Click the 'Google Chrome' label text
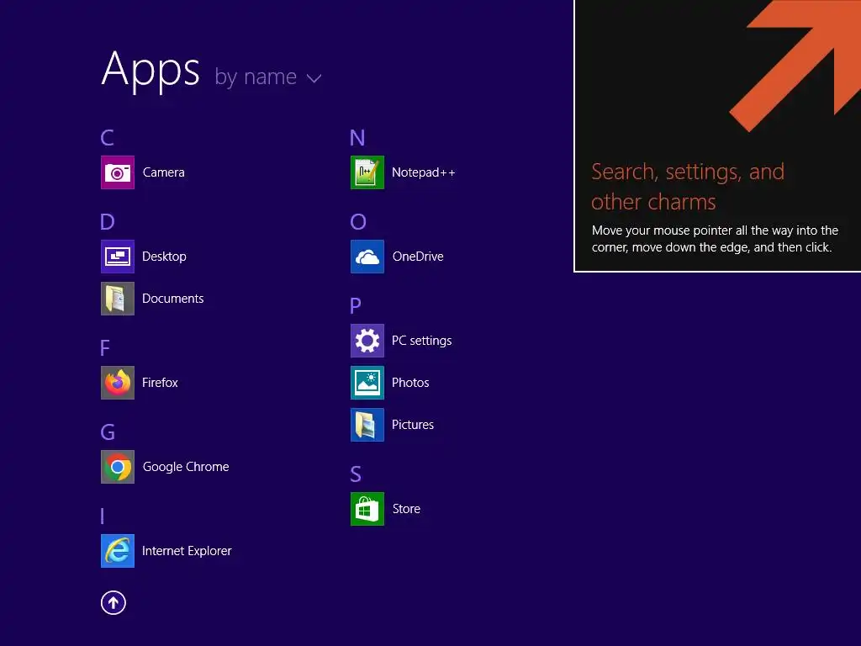861x646 pixels. coord(186,467)
